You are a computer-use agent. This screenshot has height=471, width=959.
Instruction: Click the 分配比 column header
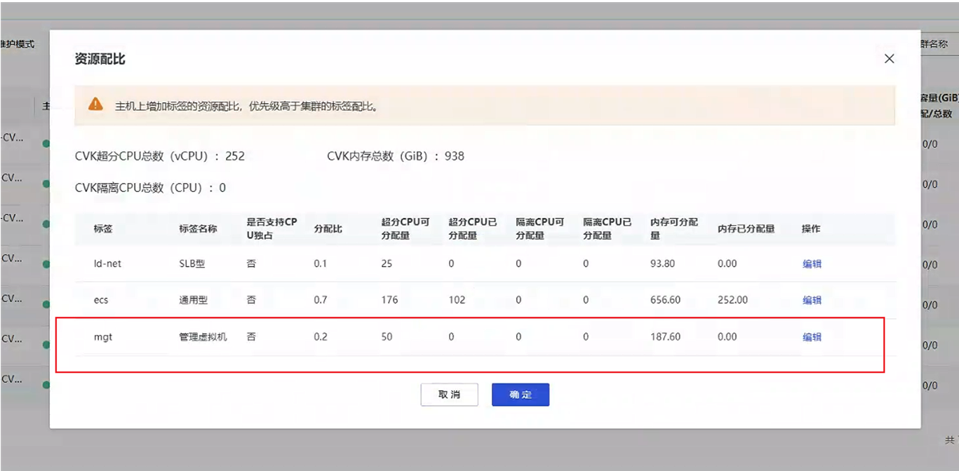[x=328, y=229]
